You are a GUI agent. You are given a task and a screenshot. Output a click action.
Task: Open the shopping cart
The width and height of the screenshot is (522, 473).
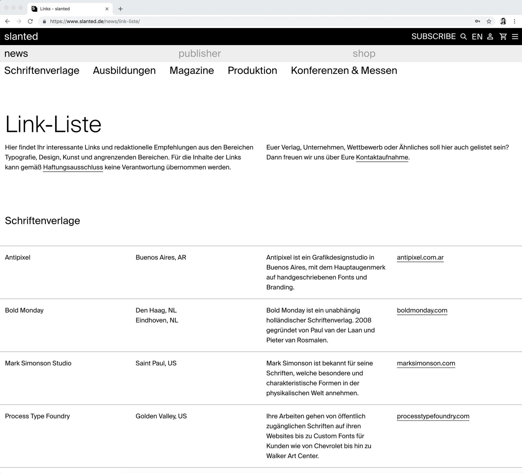(503, 36)
